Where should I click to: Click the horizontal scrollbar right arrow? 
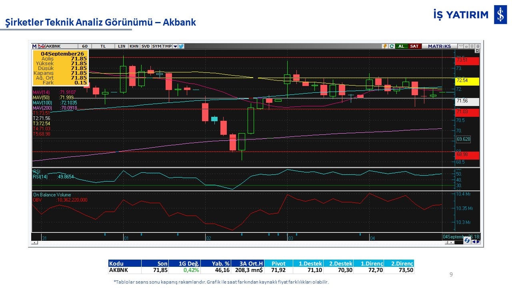point(451,242)
